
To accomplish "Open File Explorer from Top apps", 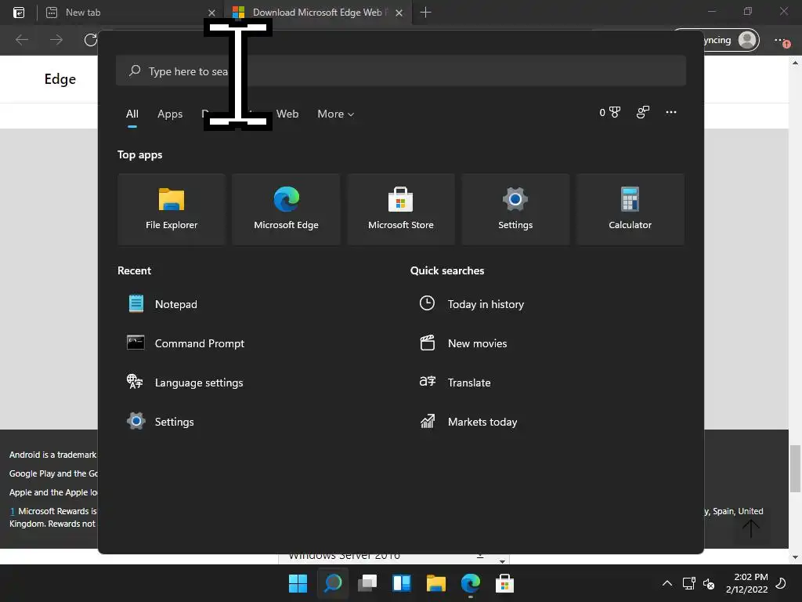I will coord(172,209).
